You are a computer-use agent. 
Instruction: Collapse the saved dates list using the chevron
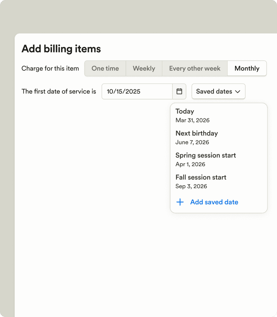pyautogui.click(x=238, y=92)
